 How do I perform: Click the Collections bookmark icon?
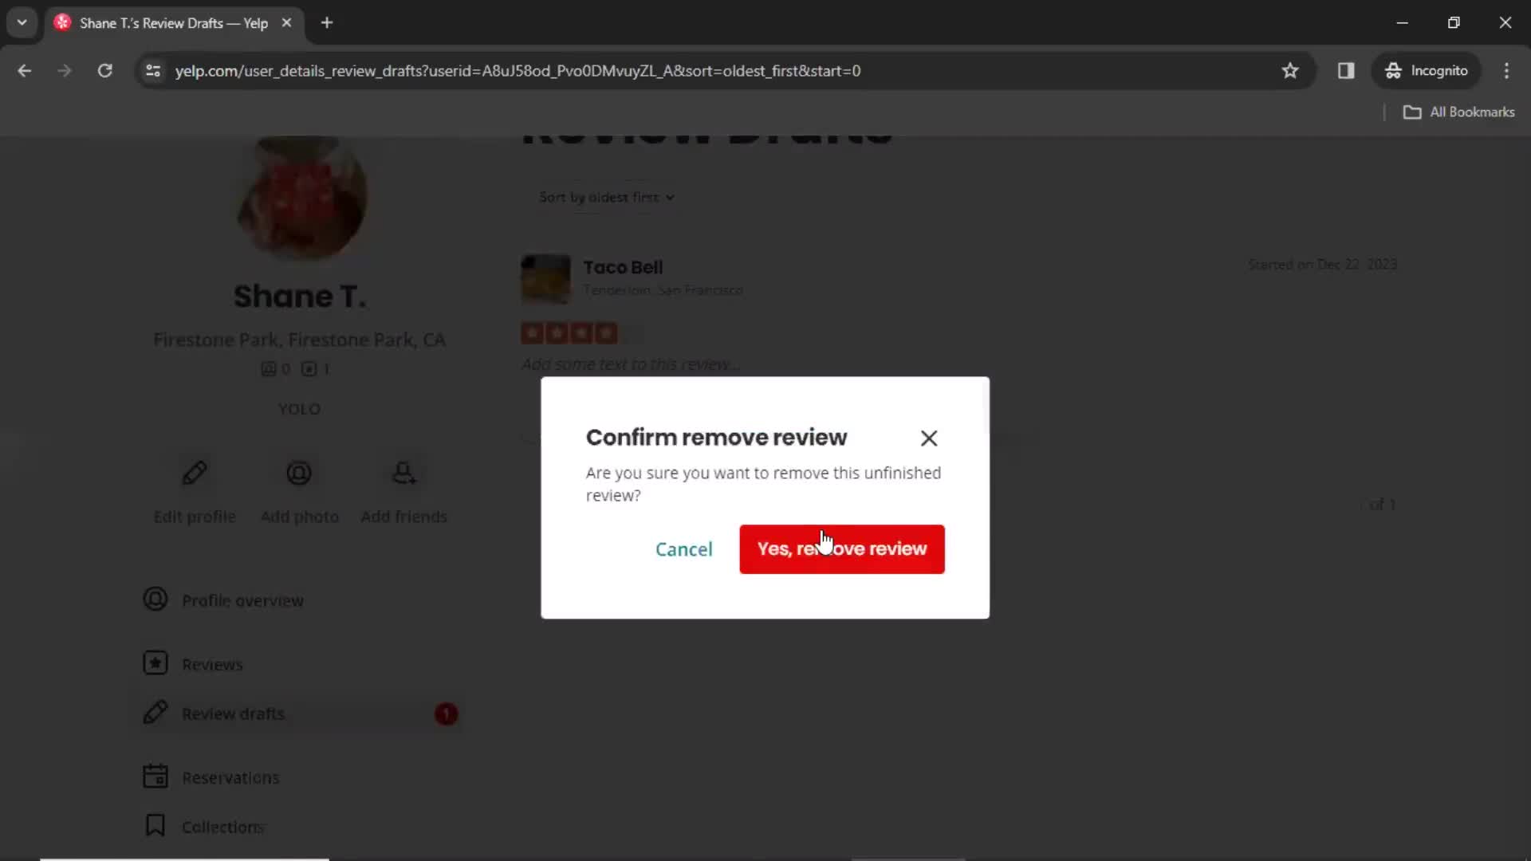(x=155, y=826)
